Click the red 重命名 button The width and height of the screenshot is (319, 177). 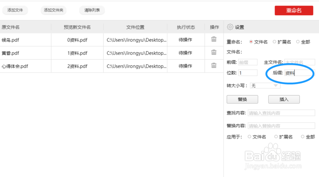click(294, 11)
